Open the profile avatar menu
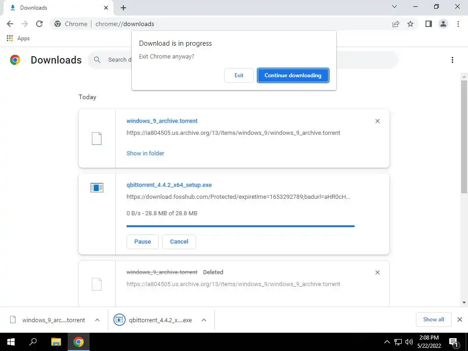This screenshot has height=351, width=468. click(443, 24)
